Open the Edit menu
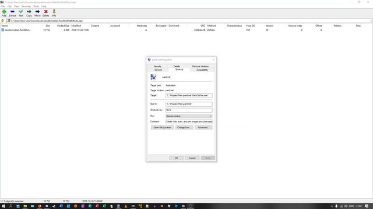 pos(9,6)
